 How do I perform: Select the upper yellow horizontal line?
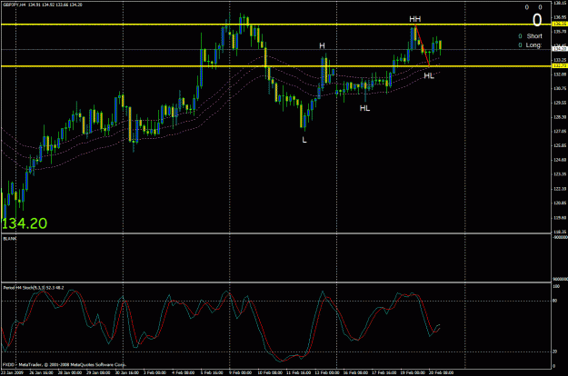(x=275, y=25)
